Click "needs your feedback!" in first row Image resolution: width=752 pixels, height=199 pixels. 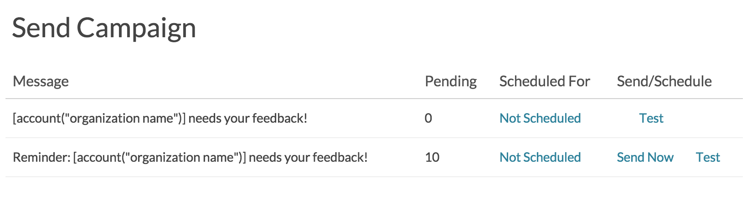pyautogui.click(x=248, y=118)
